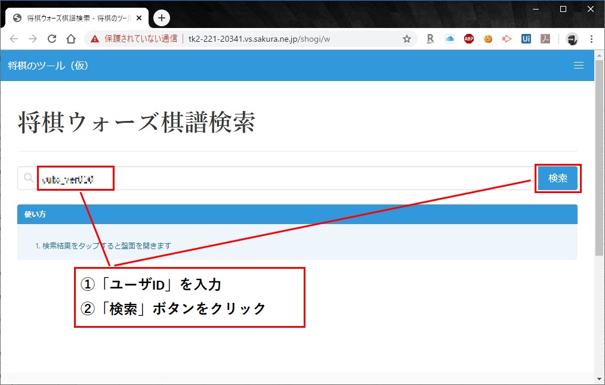The image size is (605, 385).
Task: Open a new browser tab
Action: (161, 18)
